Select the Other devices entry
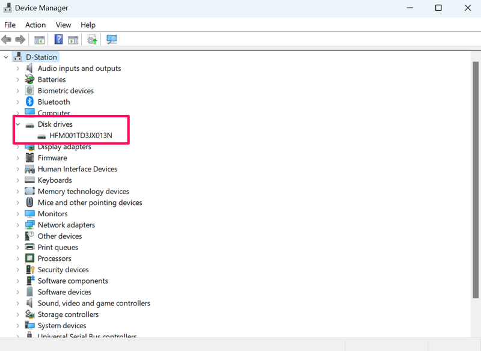 (x=60, y=236)
